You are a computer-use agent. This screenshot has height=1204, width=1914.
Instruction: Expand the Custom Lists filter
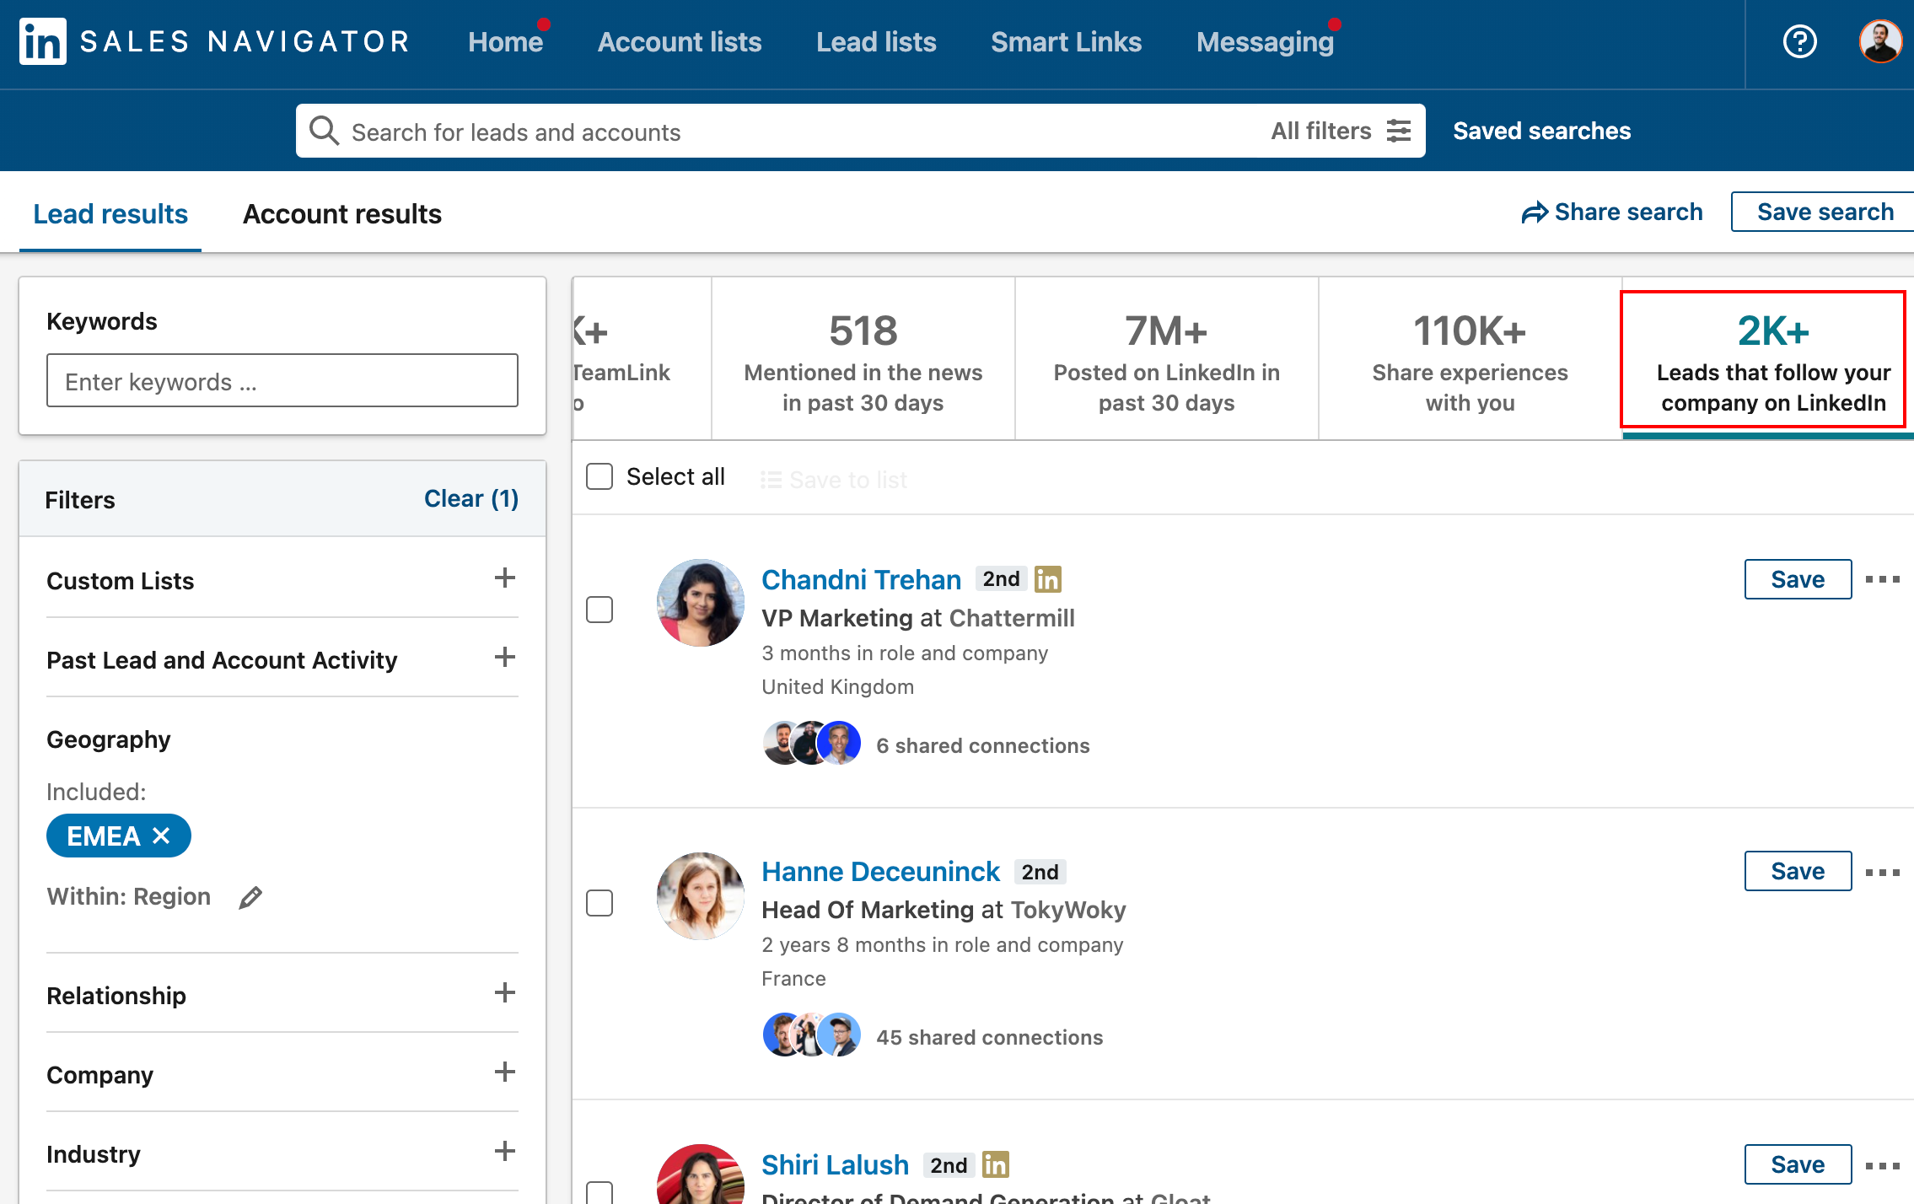504,578
